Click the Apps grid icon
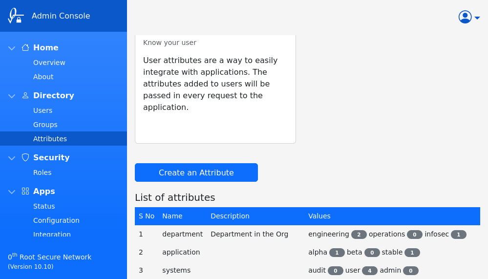 (x=25, y=191)
